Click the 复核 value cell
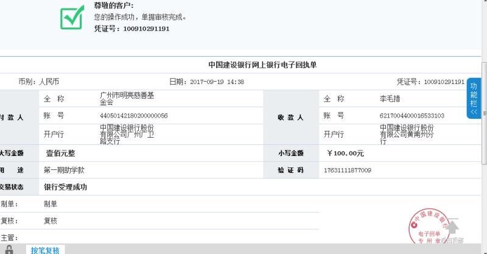The width and height of the screenshot is (487, 254). click(x=51, y=221)
